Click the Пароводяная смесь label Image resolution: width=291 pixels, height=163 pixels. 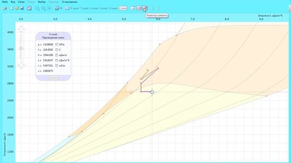[x=53, y=38]
